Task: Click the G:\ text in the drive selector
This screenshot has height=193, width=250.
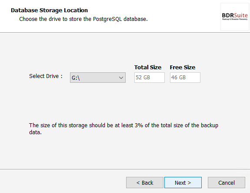Action: click(76, 78)
